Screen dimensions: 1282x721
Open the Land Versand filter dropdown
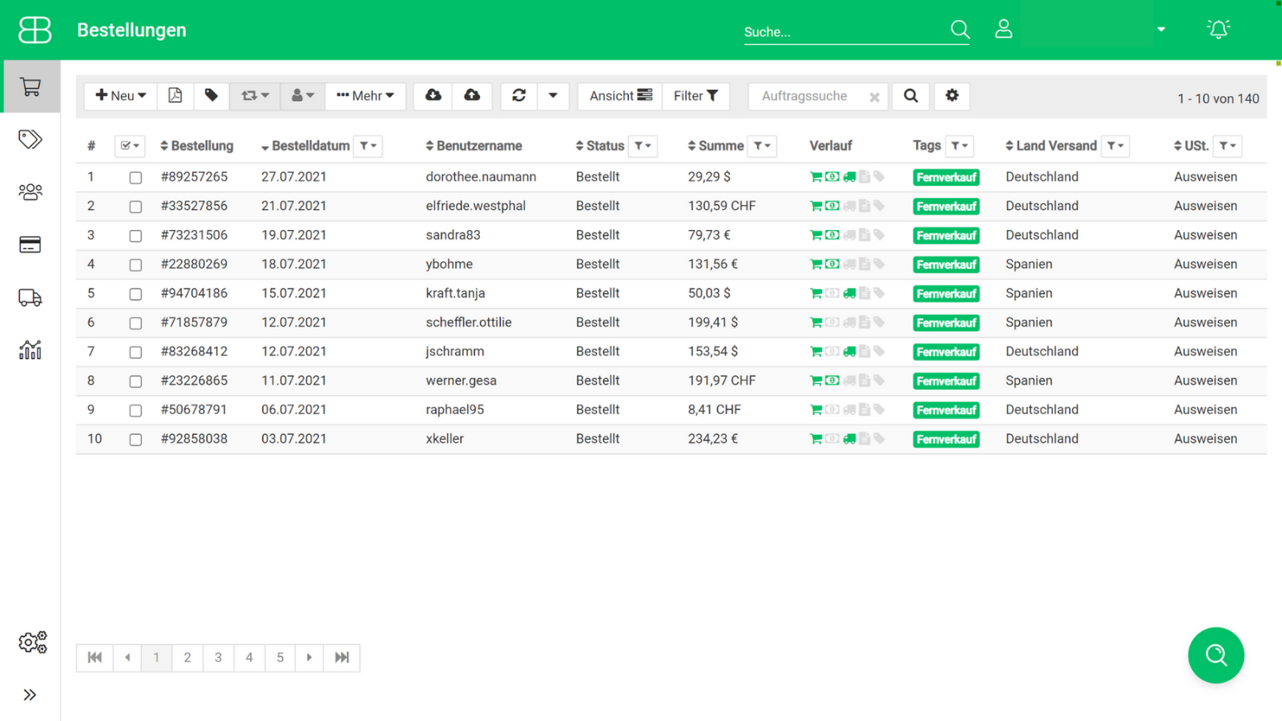1115,146
